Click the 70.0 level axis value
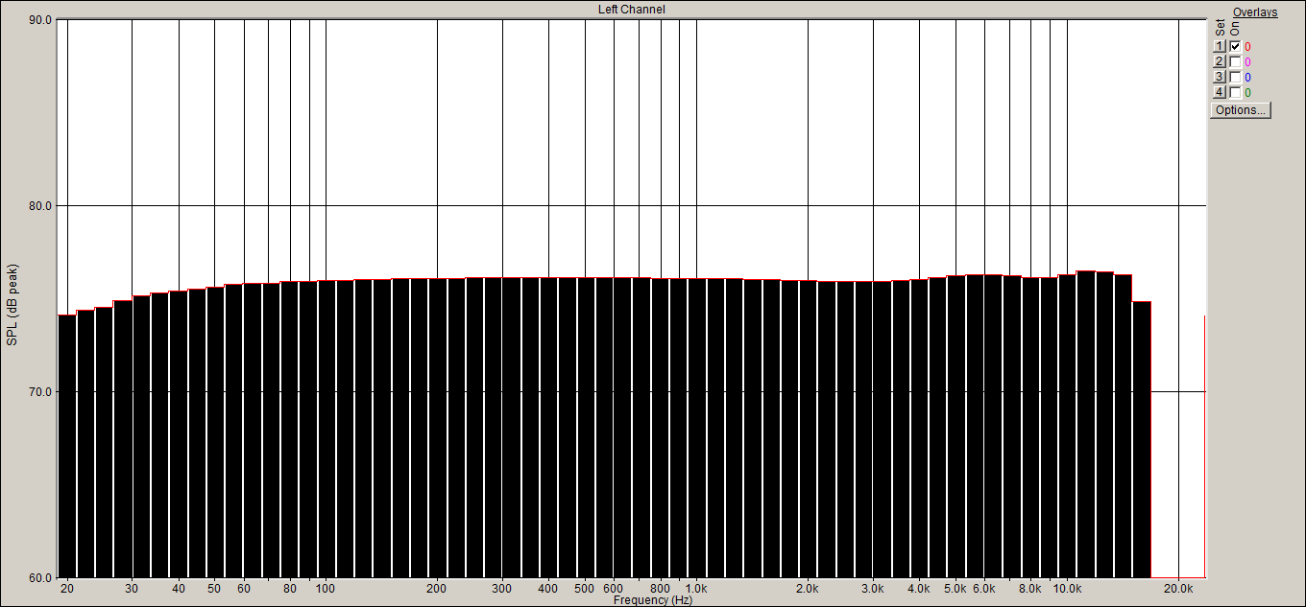This screenshot has width=1306, height=607. pos(40,391)
